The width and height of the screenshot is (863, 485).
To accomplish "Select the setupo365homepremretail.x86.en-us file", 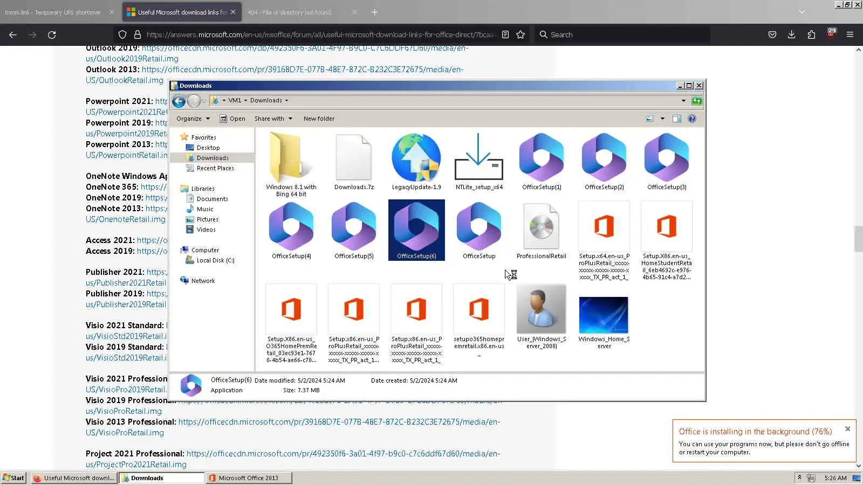I will tap(479, 321).
